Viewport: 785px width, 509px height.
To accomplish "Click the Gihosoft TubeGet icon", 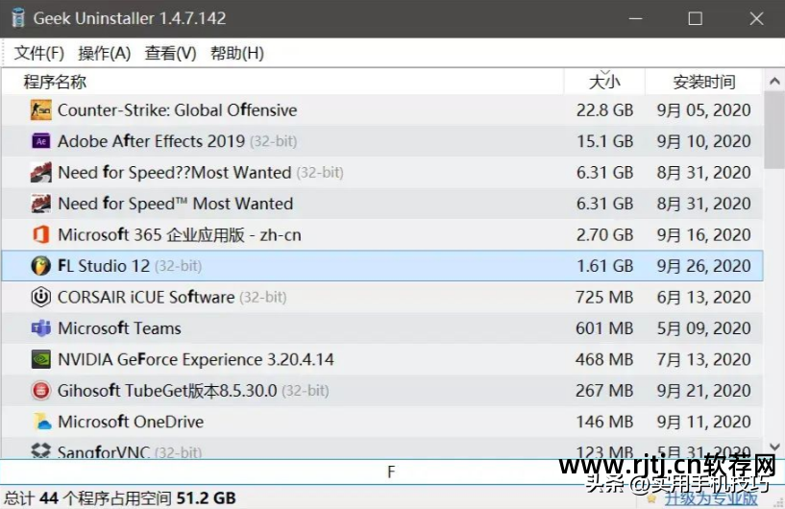I will click(40, 390).
